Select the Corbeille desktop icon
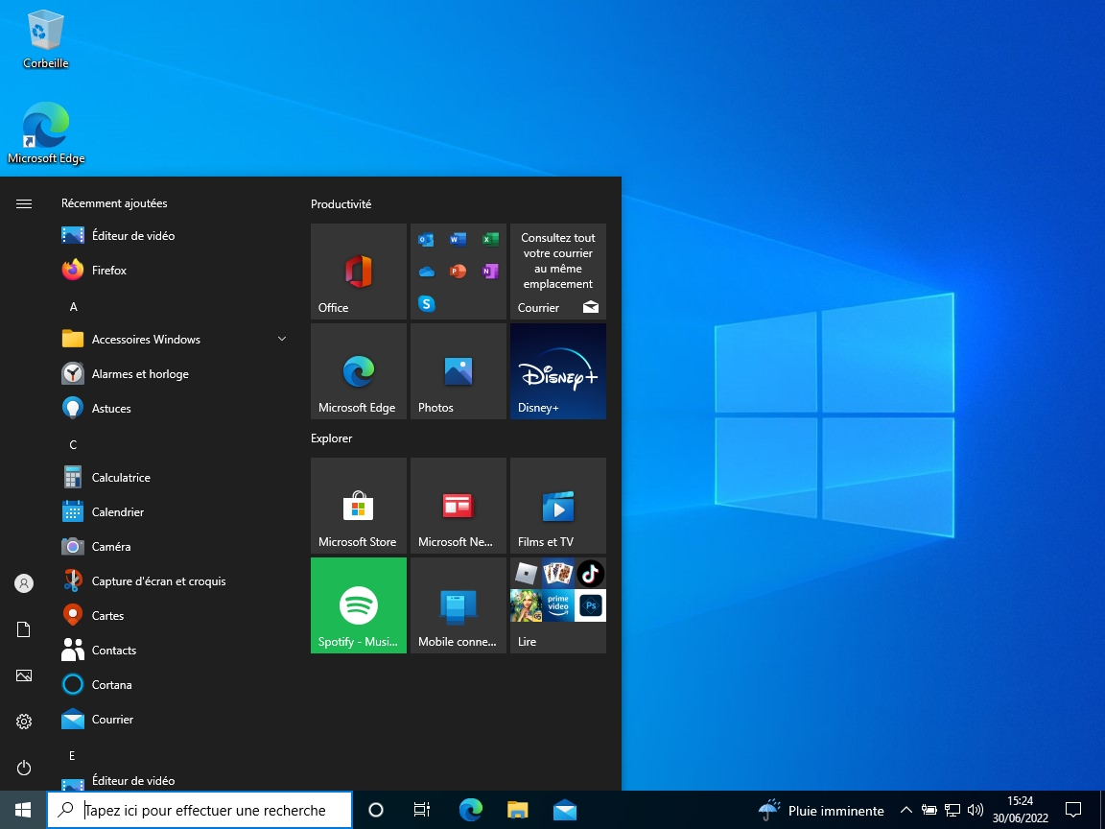Viewport: 1105px width, 829px height. click(x=46, y=39)
